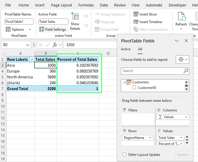Viewport: 198px width, 162px height.
Task: Open Field Settings dialog
Action: (x=53, y=30)
